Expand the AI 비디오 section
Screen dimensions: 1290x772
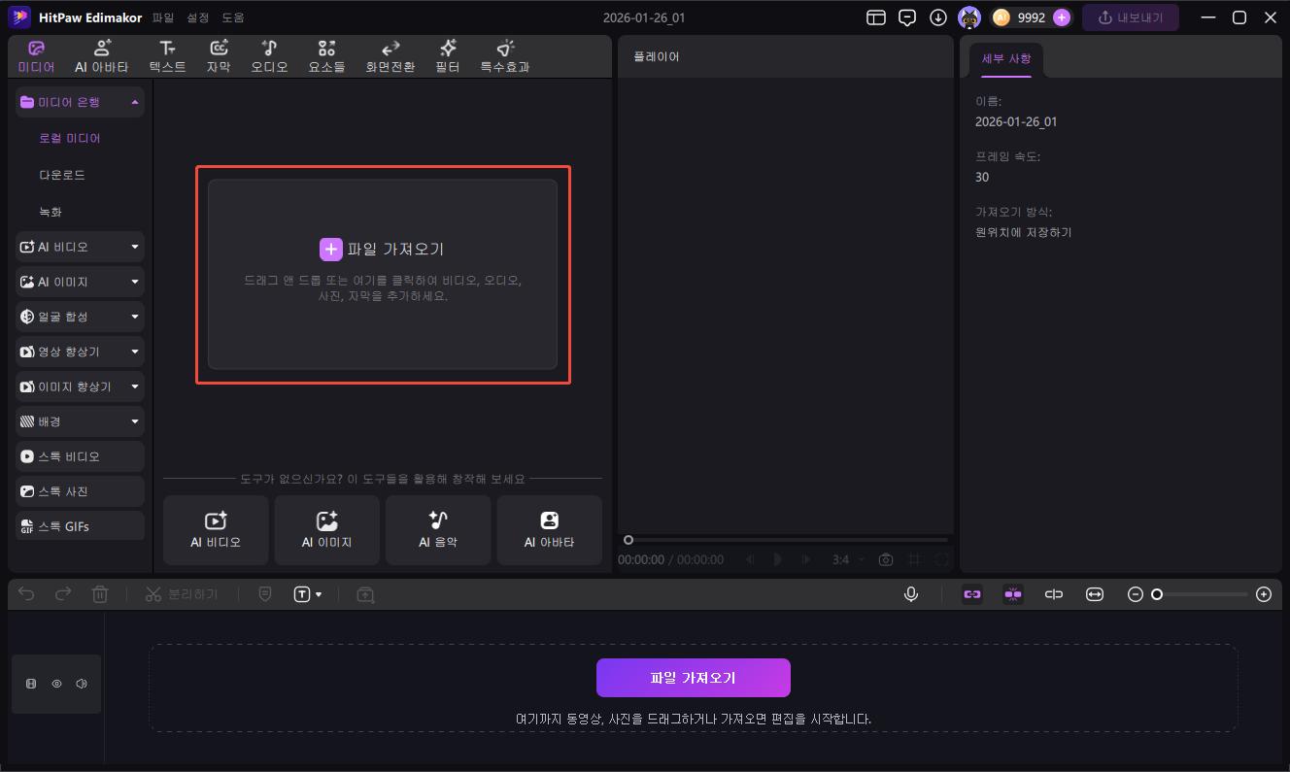point(80,247)
